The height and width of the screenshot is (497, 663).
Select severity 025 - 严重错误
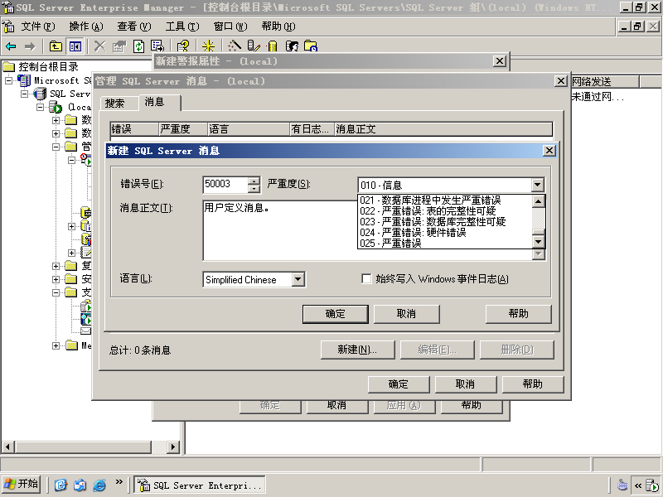pos(444,244)
